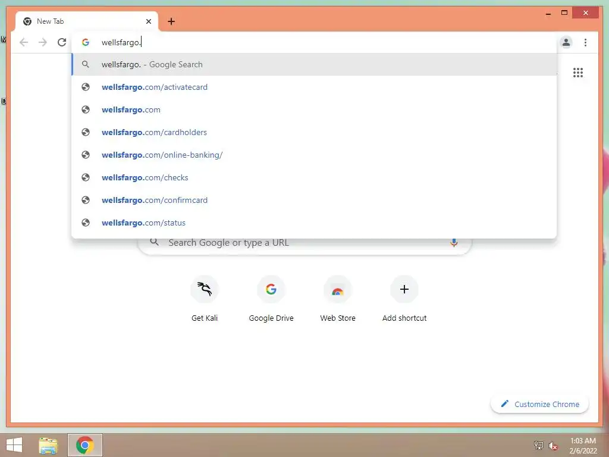
Task: Click the Chrome taskbar icon
Action: 84,445
